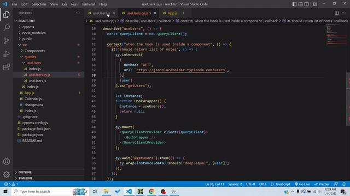Click Spaces: 2 indentation setting
The width and height of the screenshot is (350, 196).
coord(235,184)
